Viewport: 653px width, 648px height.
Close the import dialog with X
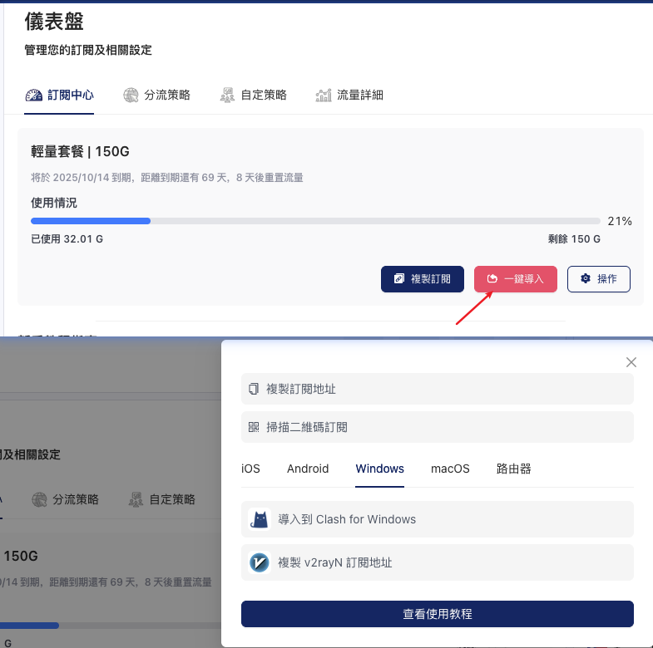631,362
